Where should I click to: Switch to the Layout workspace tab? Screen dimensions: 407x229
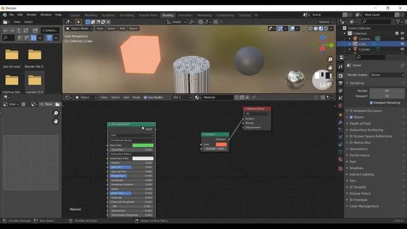point(75,15)
